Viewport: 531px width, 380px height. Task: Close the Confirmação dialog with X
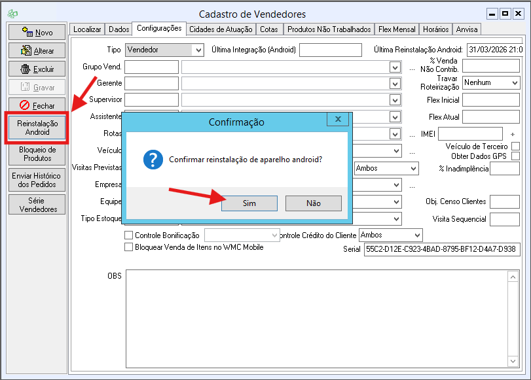coord(337,119)
